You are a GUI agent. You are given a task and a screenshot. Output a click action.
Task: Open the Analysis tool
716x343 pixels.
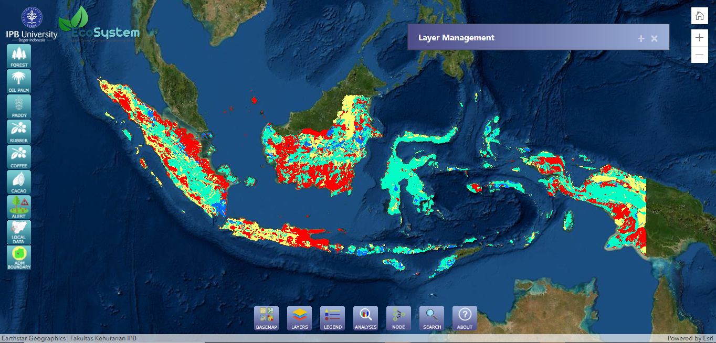[366, 318]
